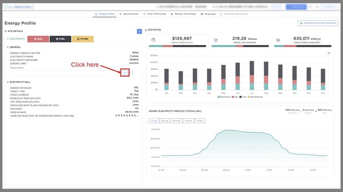Switch to the Solar Technology tab
This screenshot has height=192, width=343.
(155, 14)
